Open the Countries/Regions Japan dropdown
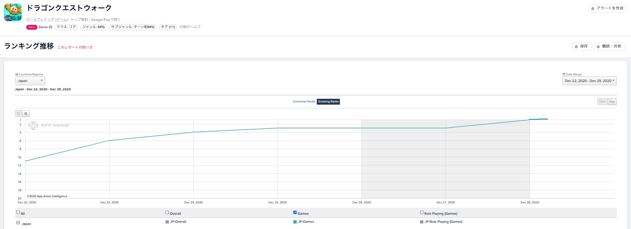Viewport: 631px width, 229px height. pyautogui.click(x=30, y=81)
